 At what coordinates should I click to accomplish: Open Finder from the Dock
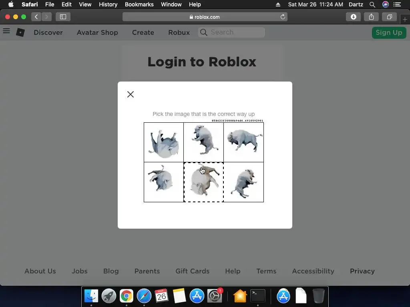click(x=91, y=296)
